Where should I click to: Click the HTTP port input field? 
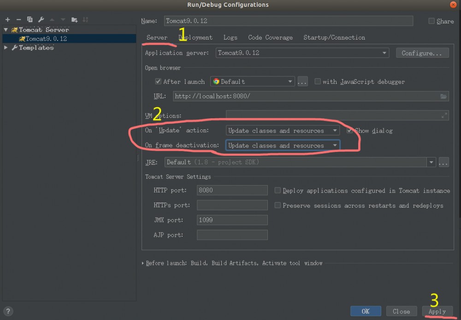(232, 190)
